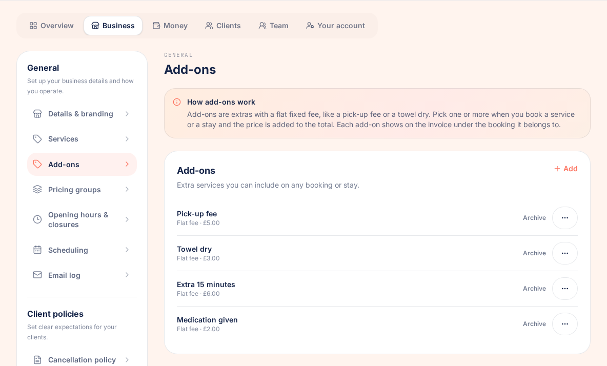Click the 'Flat fee · £6.00' text
Screen dimensions: 607x366
coord(198,294)
